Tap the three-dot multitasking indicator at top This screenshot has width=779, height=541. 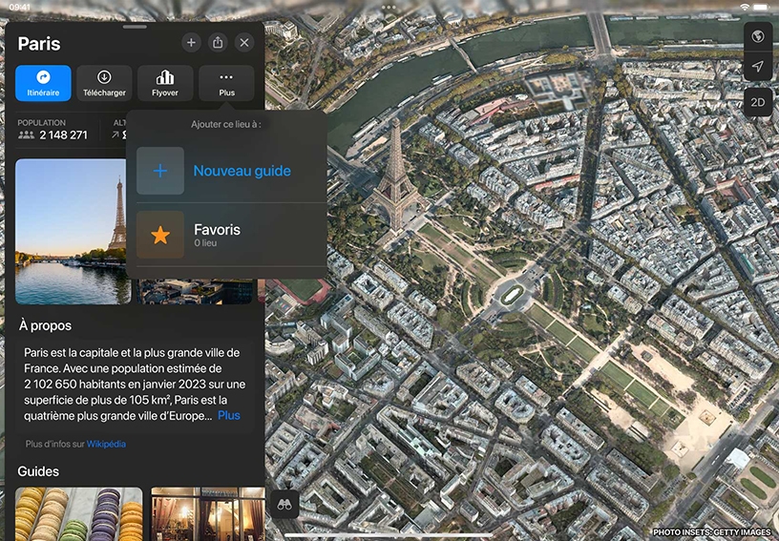(389, 8)
